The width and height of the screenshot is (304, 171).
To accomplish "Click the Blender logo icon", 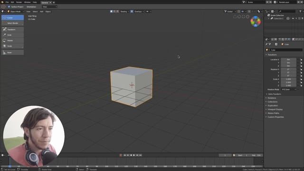I will point(2,2).
